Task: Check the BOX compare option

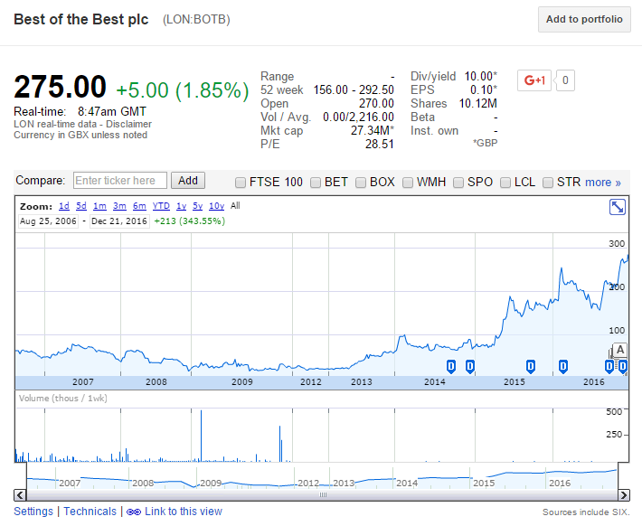Action: tap(361, 183)
